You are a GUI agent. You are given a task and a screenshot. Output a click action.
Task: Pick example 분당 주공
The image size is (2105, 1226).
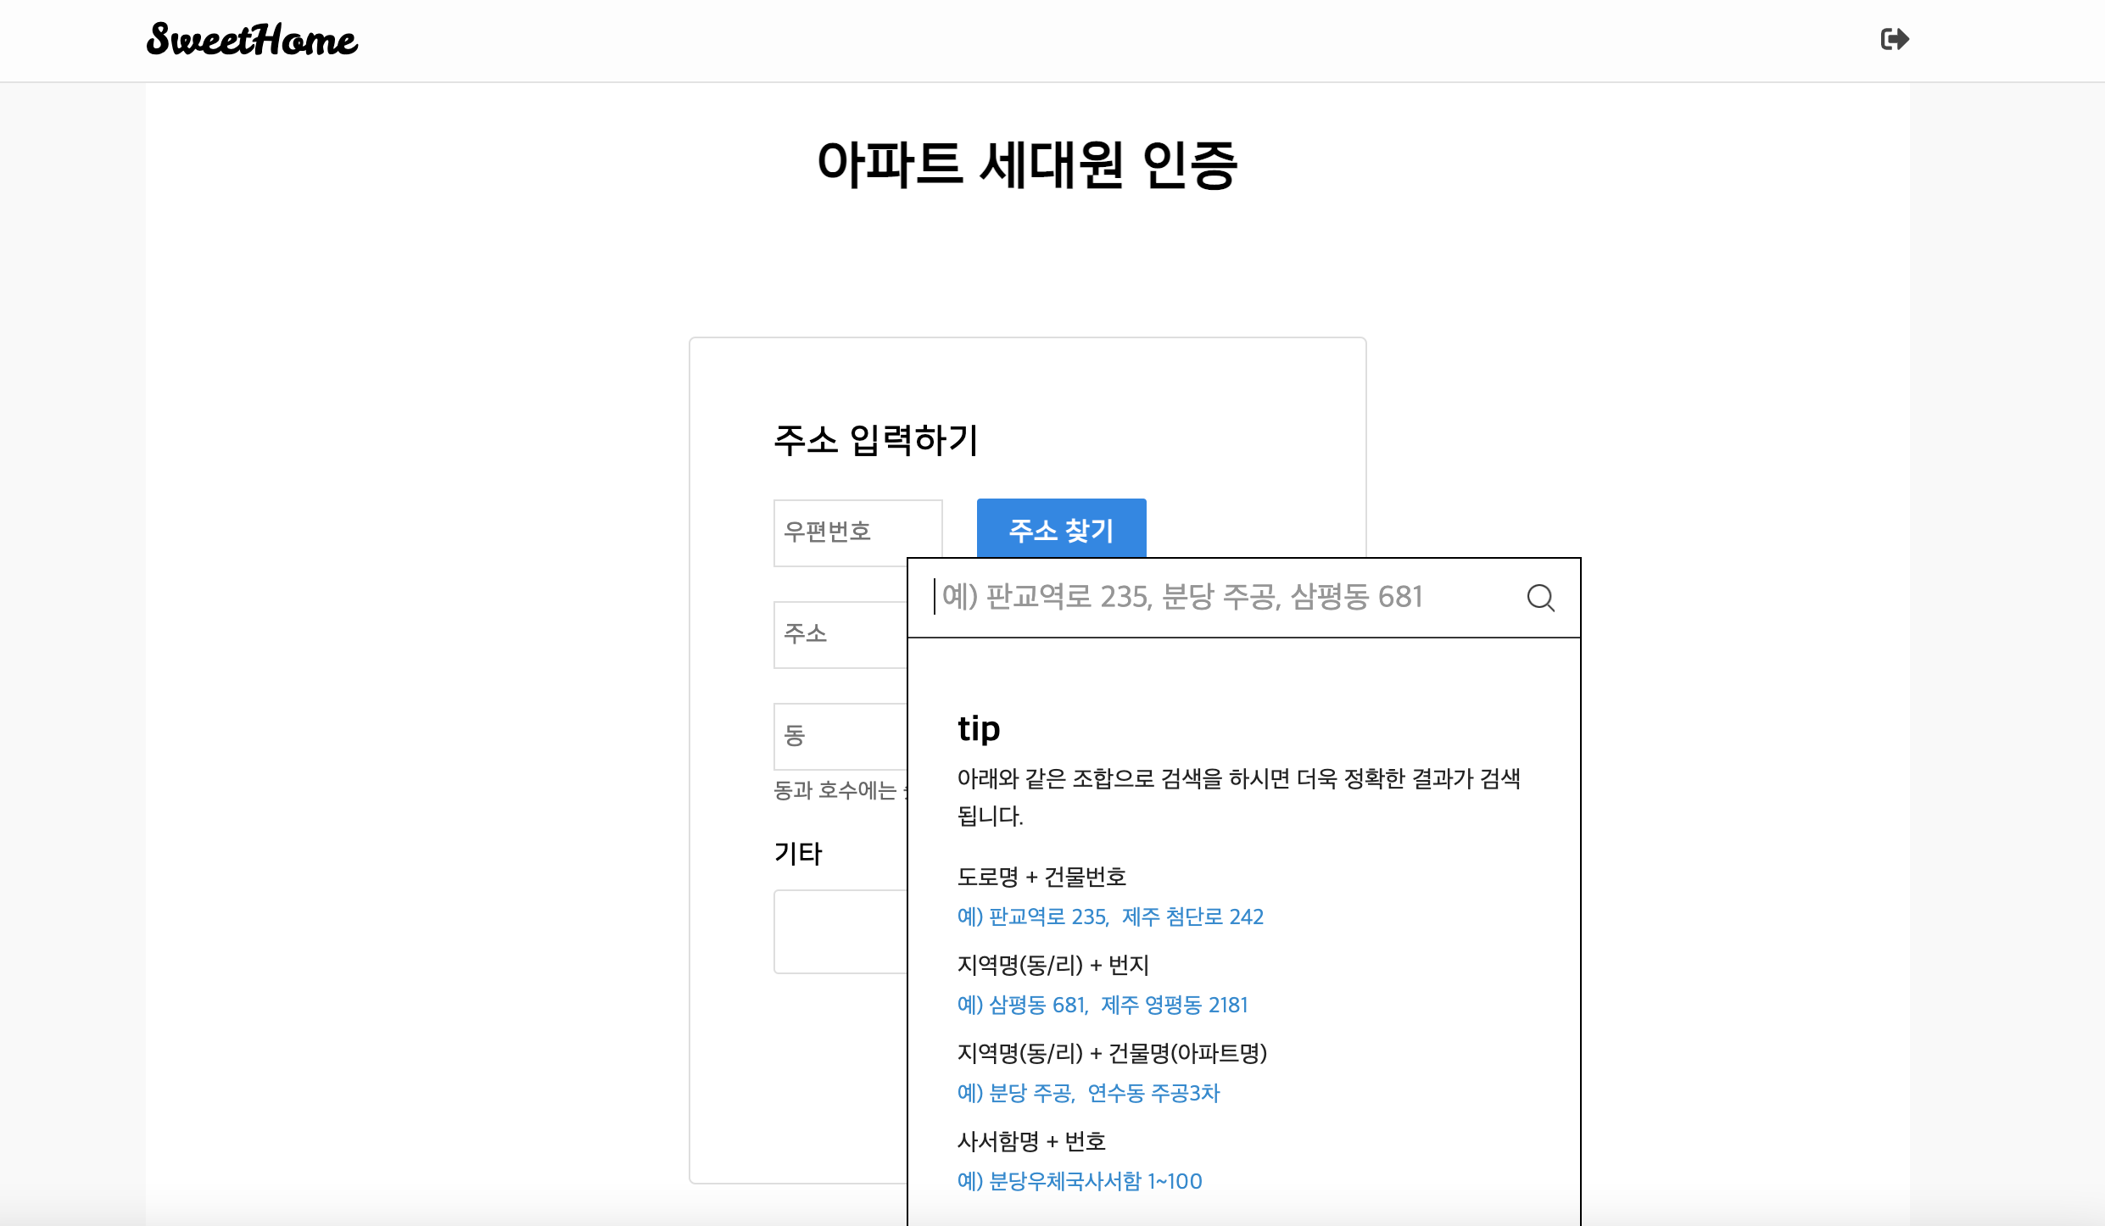coord(1030,1093)
